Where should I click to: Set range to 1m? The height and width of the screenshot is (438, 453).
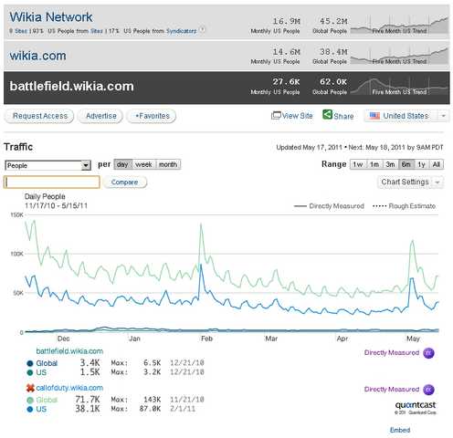[x=374, y=164]
